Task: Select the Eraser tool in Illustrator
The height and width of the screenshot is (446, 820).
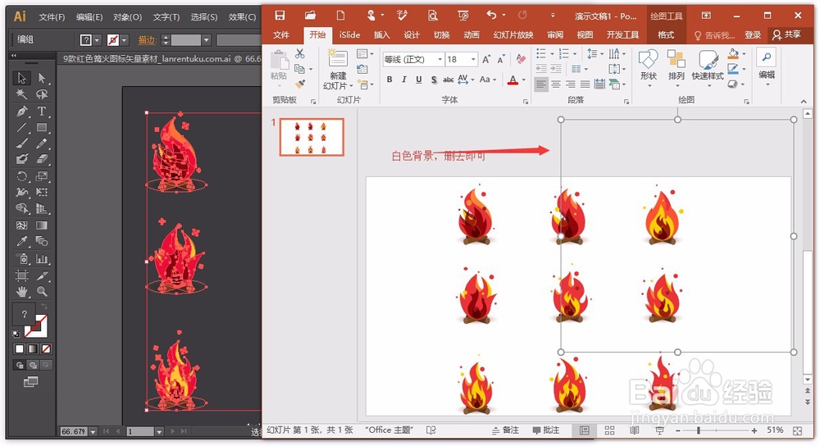Action: (42, 159)
